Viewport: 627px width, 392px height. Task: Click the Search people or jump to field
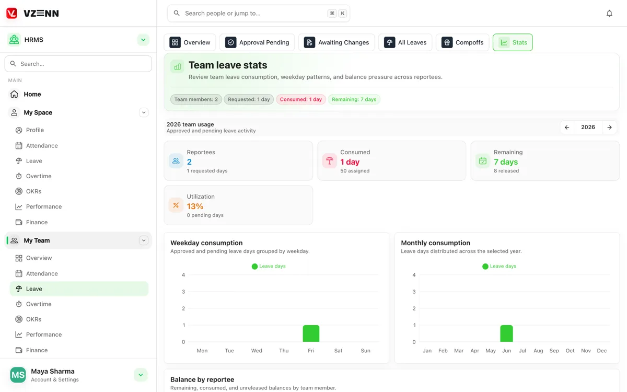pyautogui.click(x=259, y=14)
